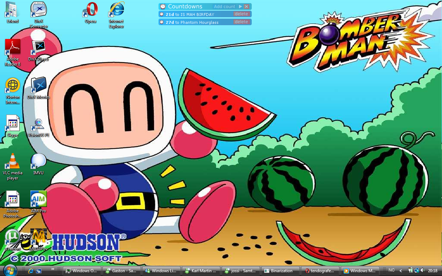The height and width of the screenshot is (276, 442).
Task: Click Add count in Countdowns widget
Action: tap(224, 7)
